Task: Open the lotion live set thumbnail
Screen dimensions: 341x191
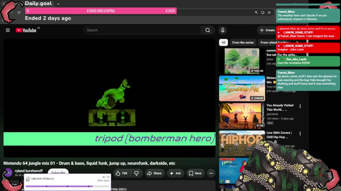Action: (x=242, y=61)
